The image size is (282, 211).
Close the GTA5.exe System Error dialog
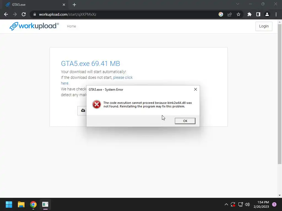[196, 89]
